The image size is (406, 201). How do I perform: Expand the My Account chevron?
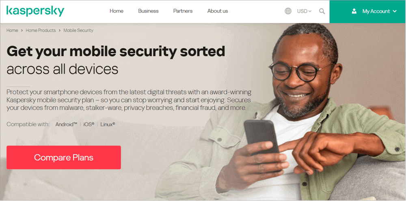point(395,11)
